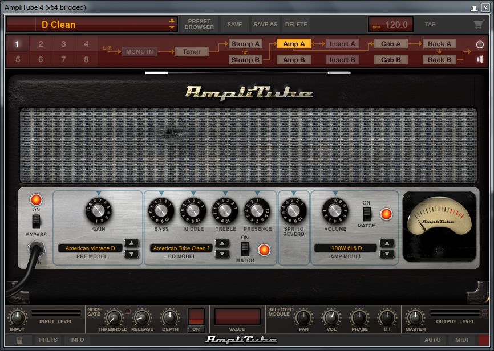Open 100W 6L6 D amp model list
The width and height of the screenshot is (494, 351).
(346, 248)
